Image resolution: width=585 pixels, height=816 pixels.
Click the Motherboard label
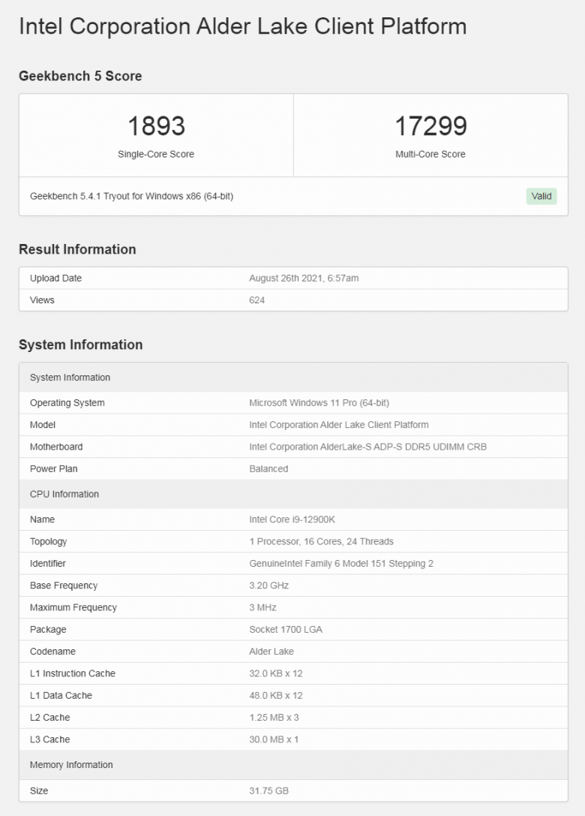[x=56, y=447]
